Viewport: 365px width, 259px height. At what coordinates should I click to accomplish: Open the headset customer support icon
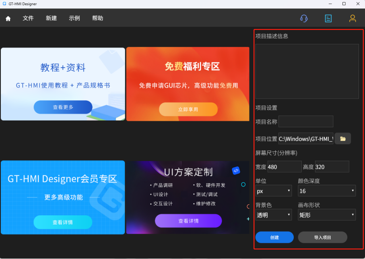[304, 18]
